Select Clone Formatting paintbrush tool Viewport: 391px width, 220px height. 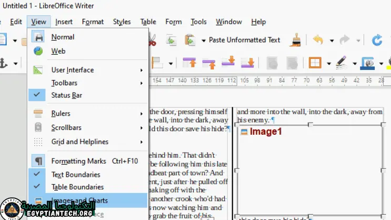pyautogui.click(x=296, y=40)
